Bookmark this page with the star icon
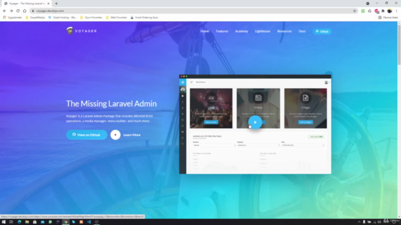This screenshot has width=401, height=225. 355,11
